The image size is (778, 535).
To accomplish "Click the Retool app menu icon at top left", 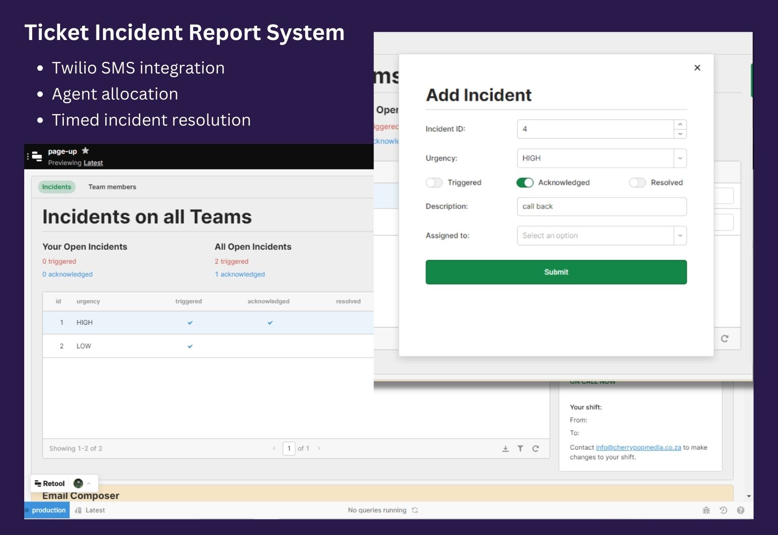I will 37,156.
